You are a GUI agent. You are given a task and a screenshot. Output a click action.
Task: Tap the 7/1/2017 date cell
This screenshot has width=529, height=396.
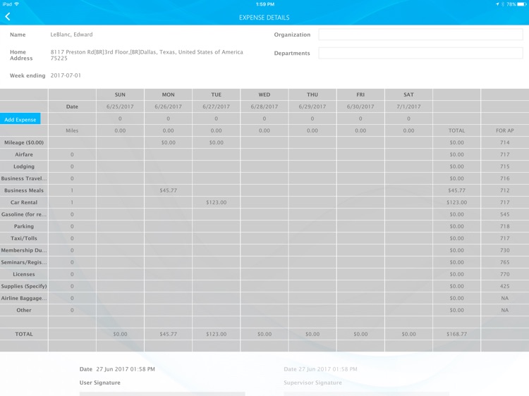point(408,106)
